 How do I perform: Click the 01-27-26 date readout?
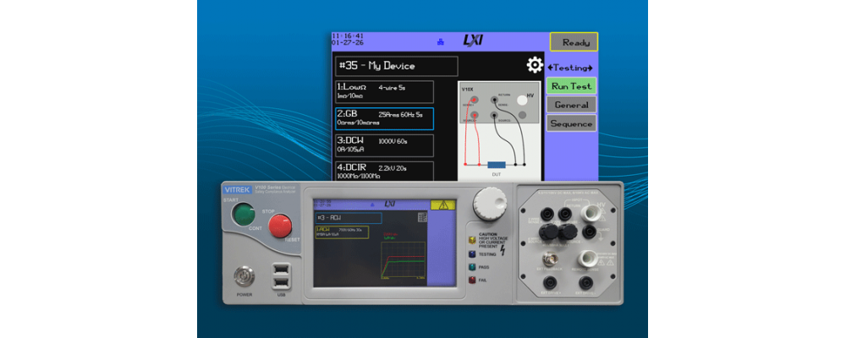click(348, 42)
